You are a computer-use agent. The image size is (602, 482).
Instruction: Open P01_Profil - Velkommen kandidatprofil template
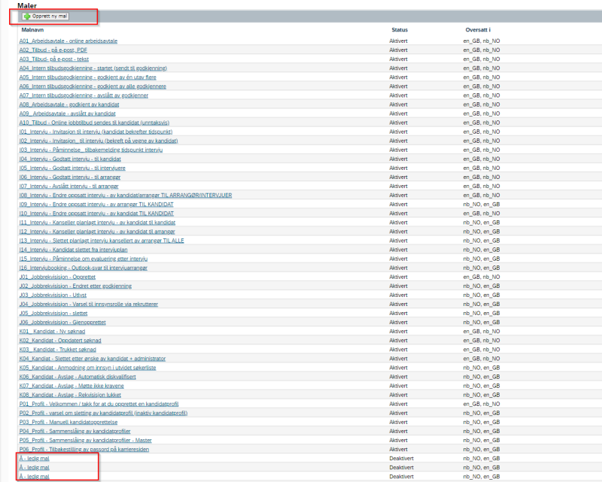tap(99, 405)
